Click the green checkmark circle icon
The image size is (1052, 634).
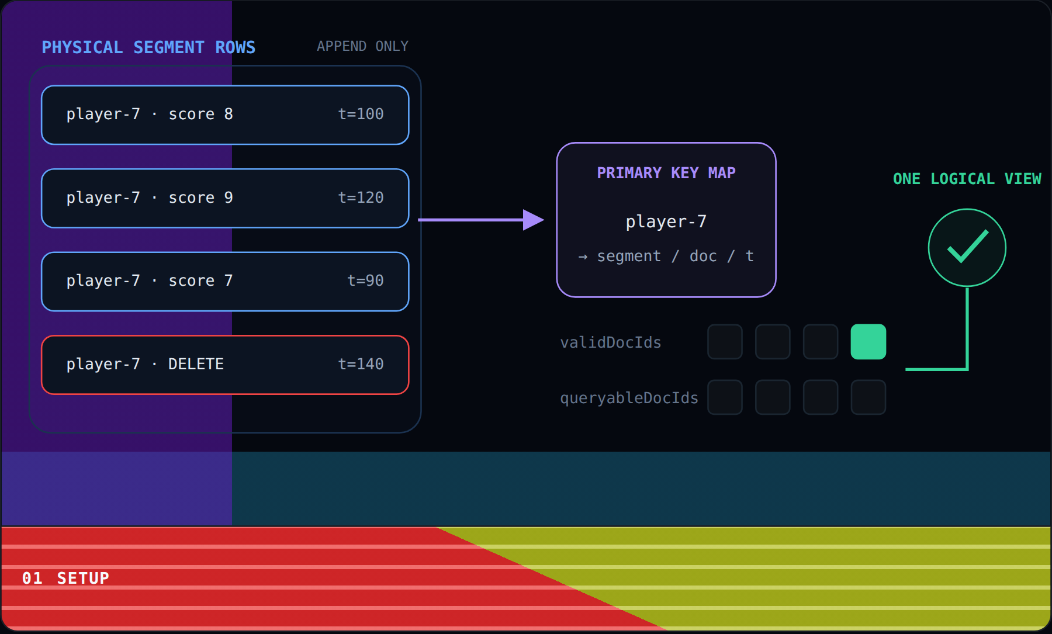(967, 248)
